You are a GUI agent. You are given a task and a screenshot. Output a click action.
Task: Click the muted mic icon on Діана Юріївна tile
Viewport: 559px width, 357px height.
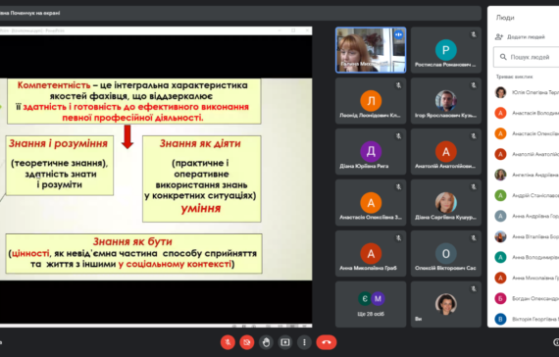coord(398,136)
